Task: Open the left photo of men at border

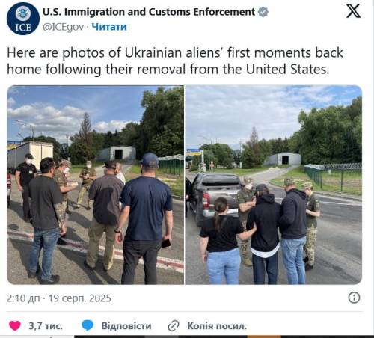Action: click(x=96, y=185)
